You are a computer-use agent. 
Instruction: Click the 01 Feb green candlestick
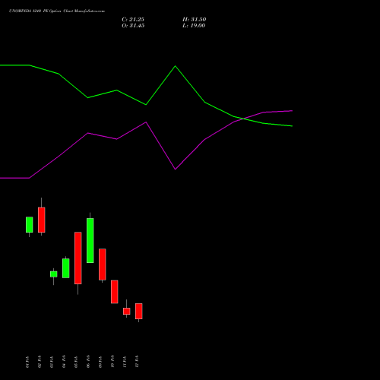pyautogui.click(x=30, y=225)
